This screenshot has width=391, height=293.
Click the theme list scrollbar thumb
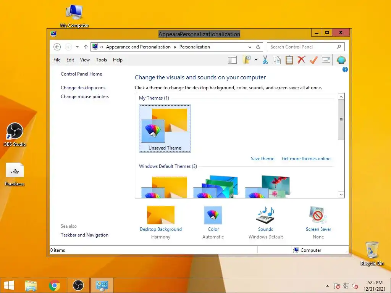[x=341, y=120]
